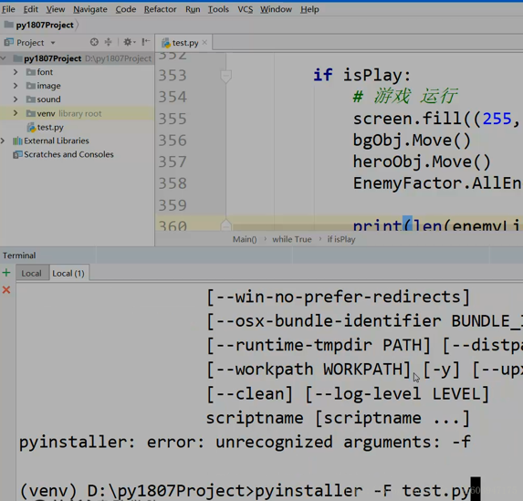Toggle fold marker at line 360
This screenshot has height=501, width=523.
225,225
